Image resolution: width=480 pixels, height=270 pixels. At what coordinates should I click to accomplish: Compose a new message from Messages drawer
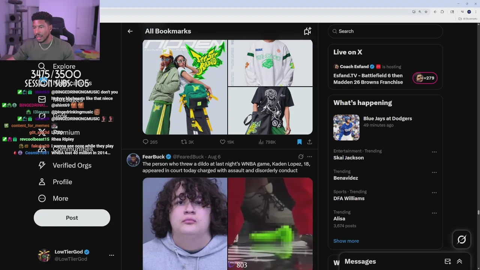pyautogui.click(x=448, y=261)
